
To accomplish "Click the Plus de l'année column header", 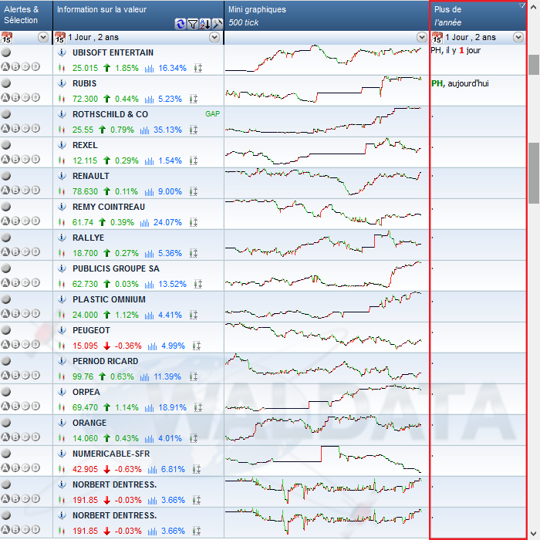I will click(478, 15).
